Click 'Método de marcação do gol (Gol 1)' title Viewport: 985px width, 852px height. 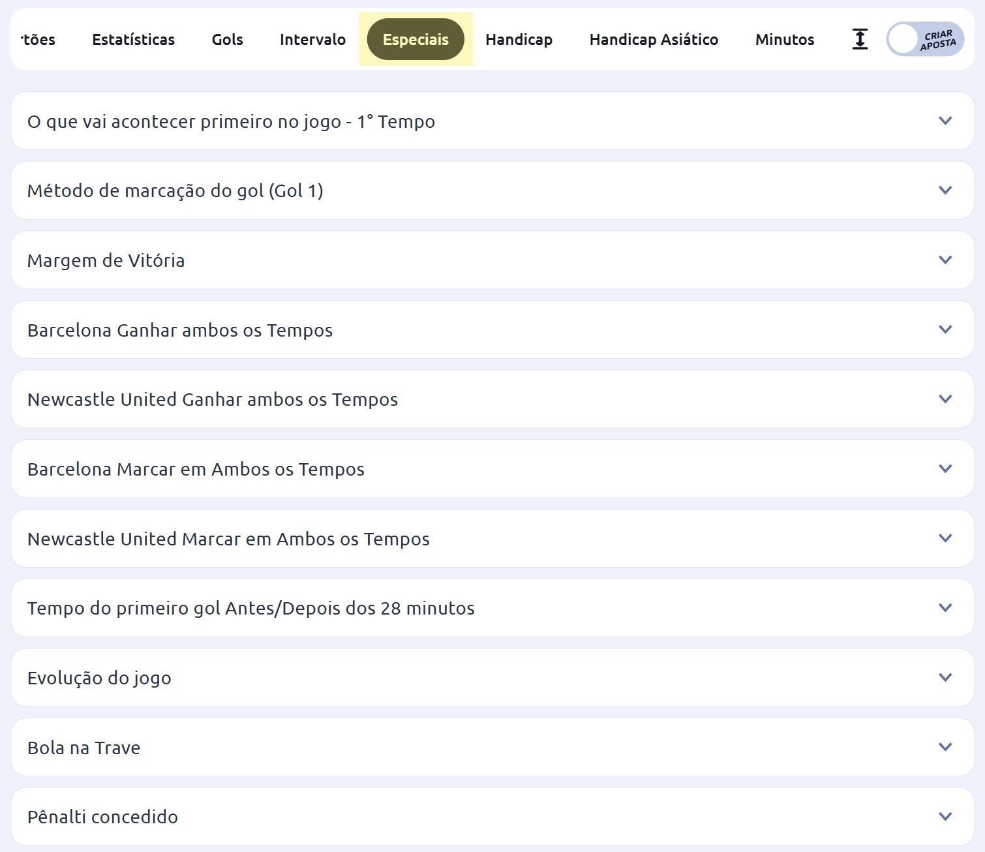(x=175, y=190)
